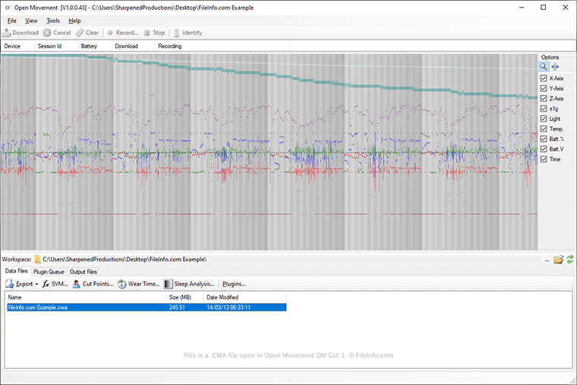577x385 pixels.
Task: Disable the Batt.V checkbox
Action: point(543,149)
